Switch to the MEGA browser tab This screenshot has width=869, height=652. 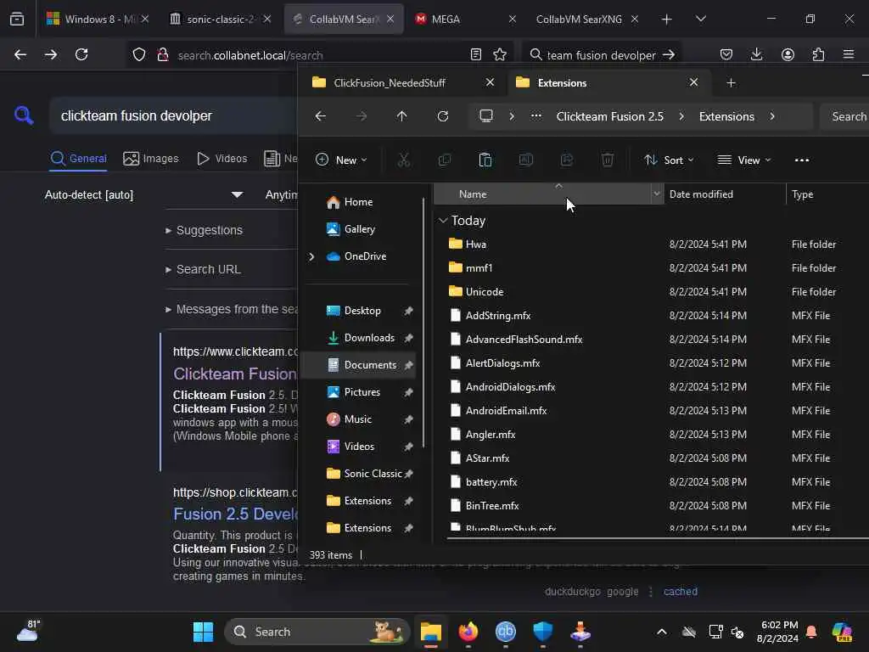click(x=464, y=19)
